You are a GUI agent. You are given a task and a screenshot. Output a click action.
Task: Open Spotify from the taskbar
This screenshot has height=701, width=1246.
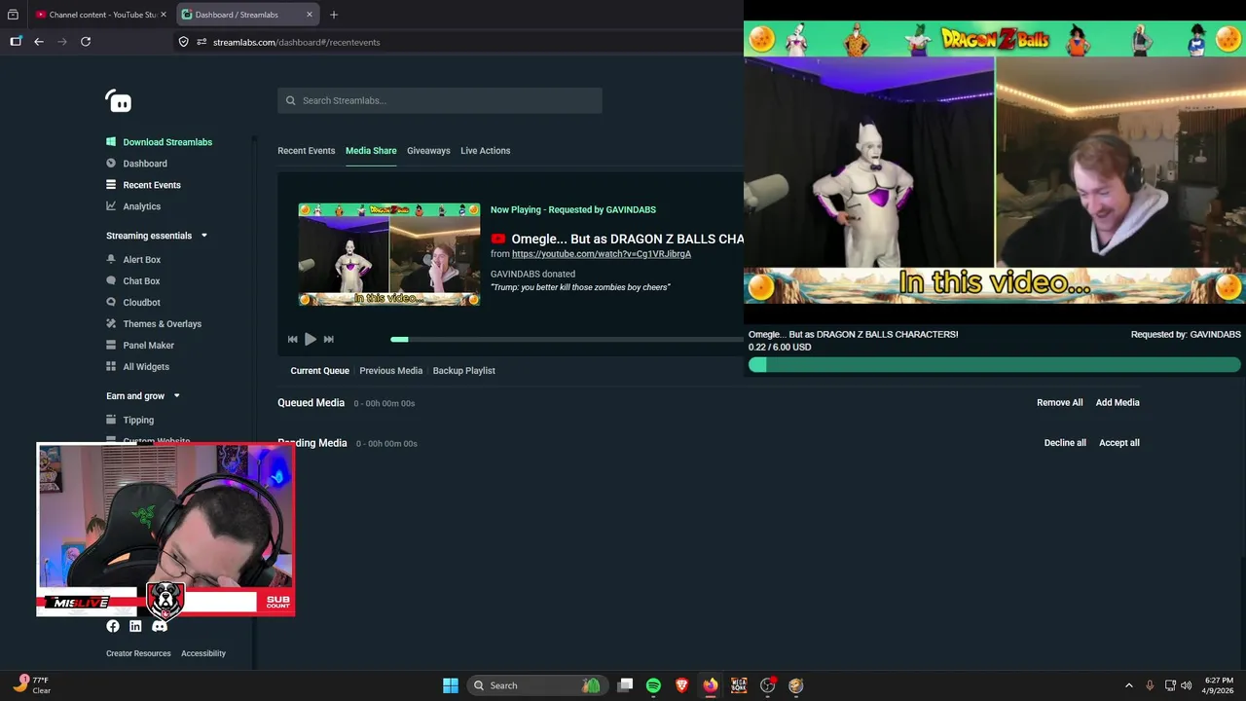point(653,685)
